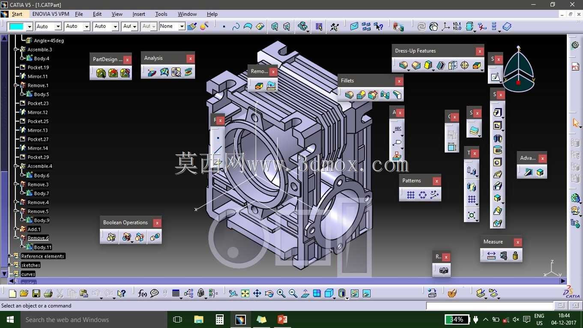Select the Draft Angle tool in Dress-Up Features
Screen dimensions: 583x328
coord(428,65)
